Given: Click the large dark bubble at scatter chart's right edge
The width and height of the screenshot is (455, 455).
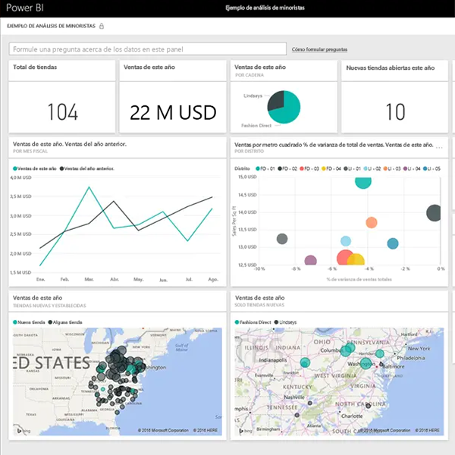Looking at the screenshot, I should [x=435, y=213].
